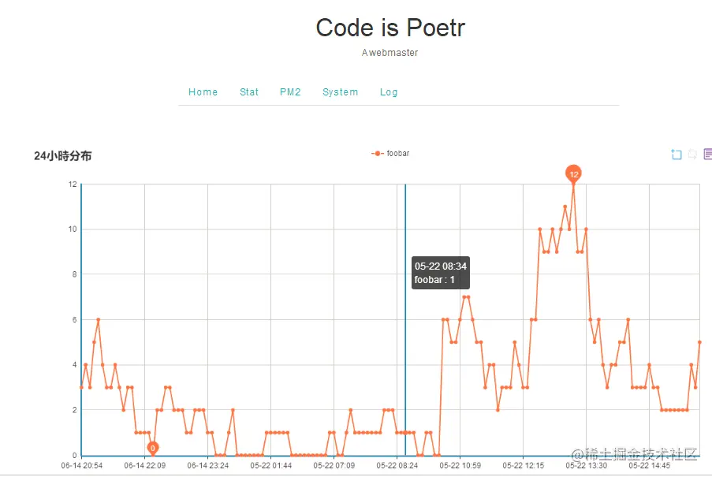Go to the Stat page

(249, 92)
